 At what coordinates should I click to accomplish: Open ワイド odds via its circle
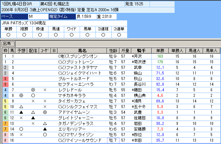pos(70,35)
